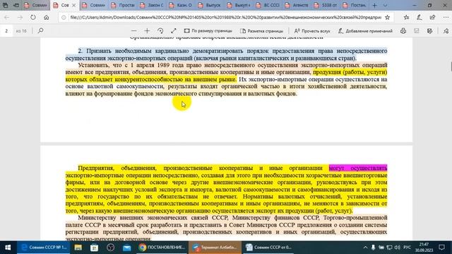This screenshot has height=254, width=452.
Task: Switch to 'Агенств' tab
Action: [x=297, y=5]
